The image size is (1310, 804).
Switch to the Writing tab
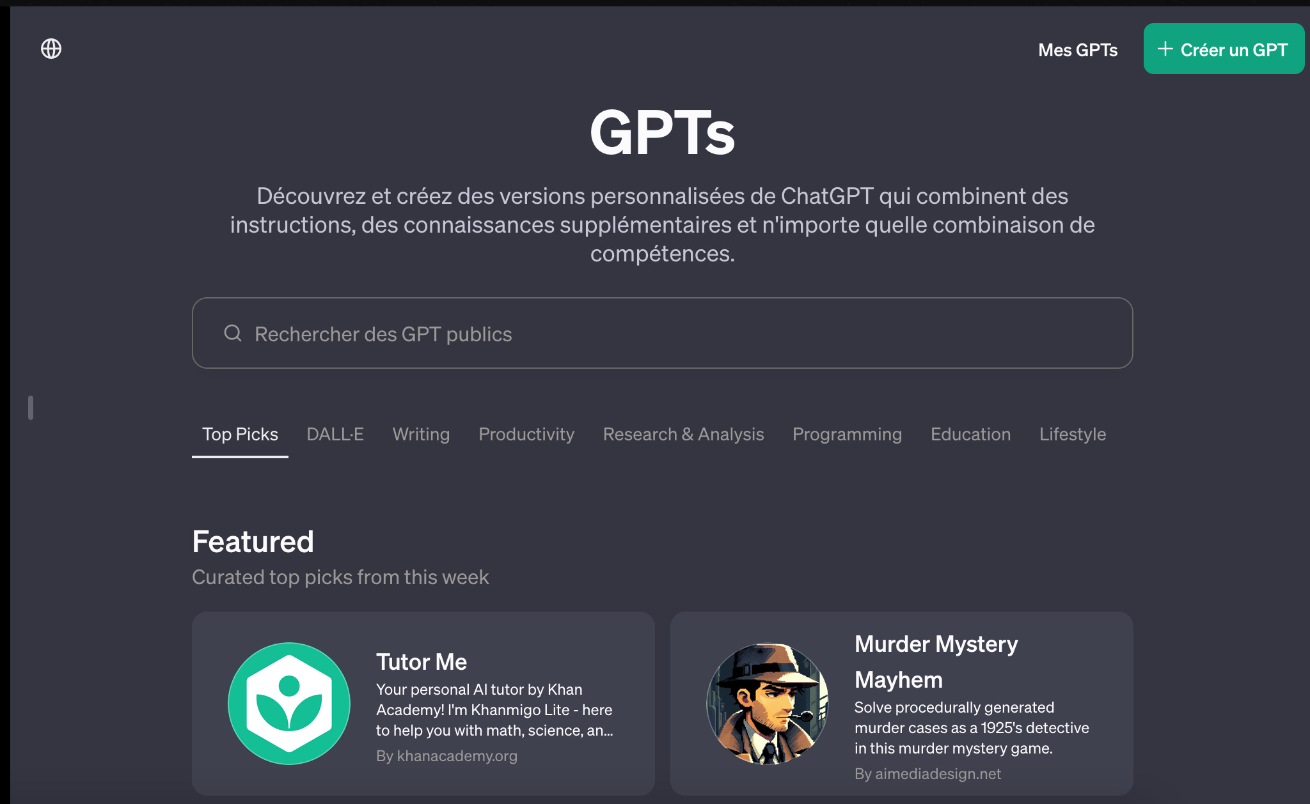(422, 435)
